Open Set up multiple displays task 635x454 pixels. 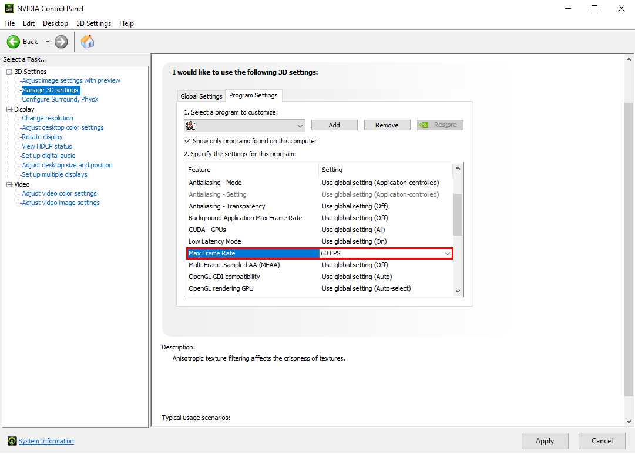coord(55,174)
